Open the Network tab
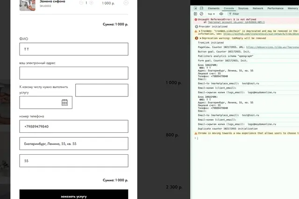299x199 pixels. pyautogui.click(x=258, y=8)
